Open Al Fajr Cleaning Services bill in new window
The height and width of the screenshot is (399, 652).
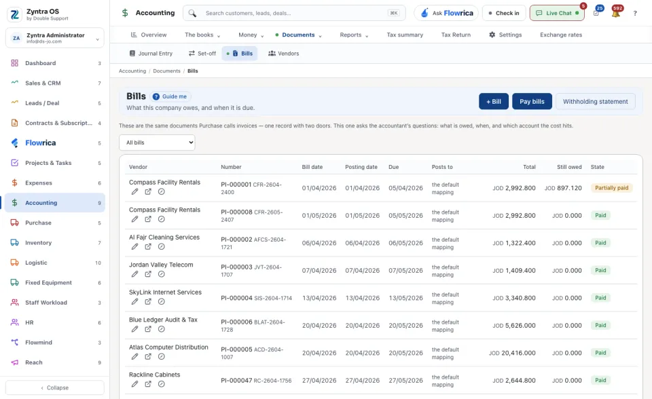click(148, 246)
